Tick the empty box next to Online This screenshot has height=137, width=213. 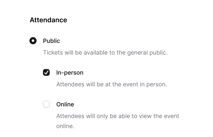(46, 104)
